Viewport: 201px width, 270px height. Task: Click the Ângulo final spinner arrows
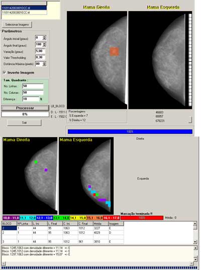click(44, 45)
